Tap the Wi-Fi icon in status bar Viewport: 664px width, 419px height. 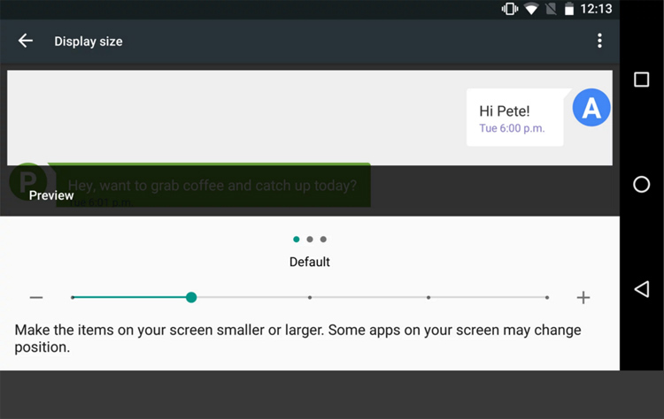[532, 10]
